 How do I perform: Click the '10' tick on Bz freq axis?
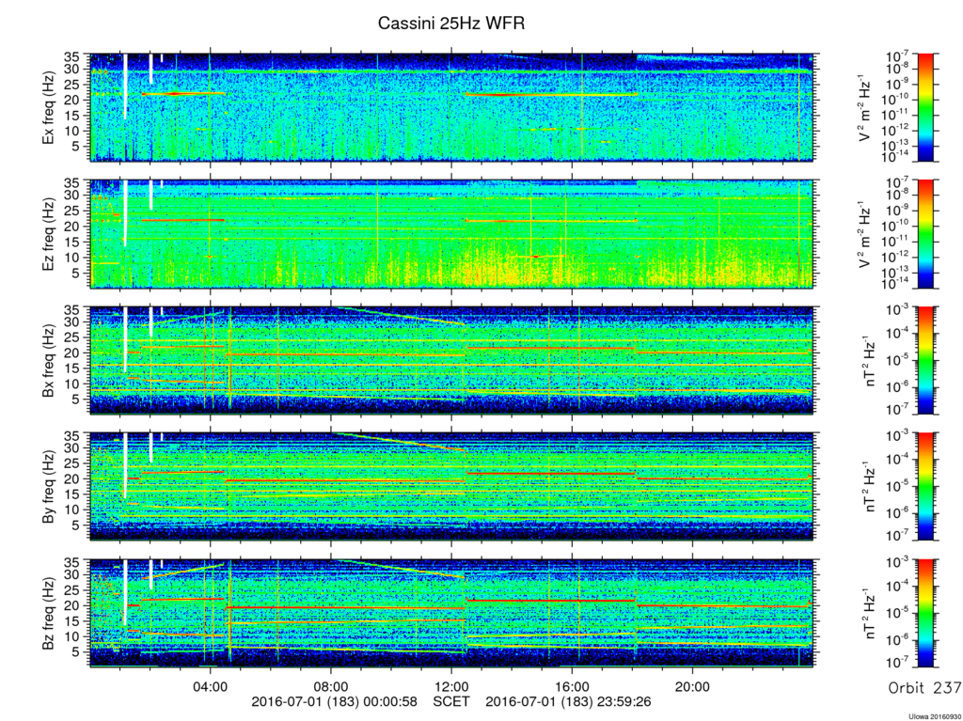pos(72,636)
